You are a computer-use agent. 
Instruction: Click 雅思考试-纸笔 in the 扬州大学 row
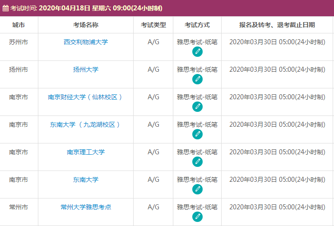click(197, 69)
